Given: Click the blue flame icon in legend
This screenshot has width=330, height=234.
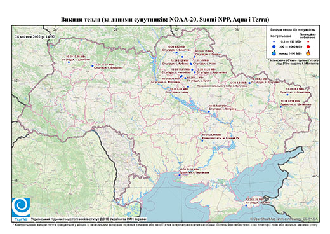Looking at the screenshot, I should pos(274,53).
